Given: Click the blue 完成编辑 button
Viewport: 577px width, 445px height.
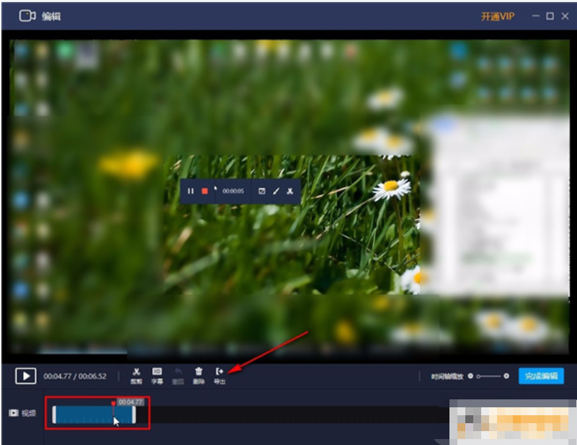Looking at the screenshot, I should 541,376.
